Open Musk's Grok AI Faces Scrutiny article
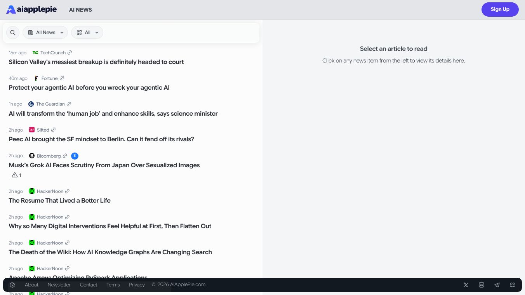Image resolution: width=525 pixels, height=295 pixels. (x=104, y=165)
